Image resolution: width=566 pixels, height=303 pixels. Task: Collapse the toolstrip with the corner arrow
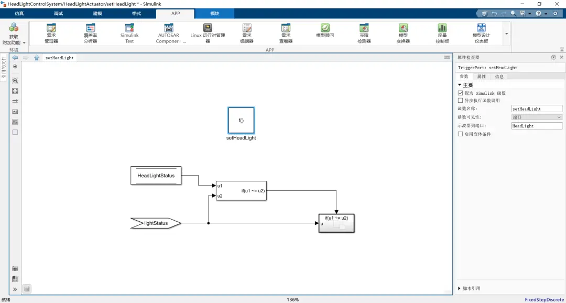(x=562, y=49)
